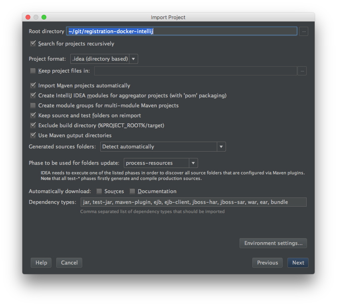Enable automatic download of Sources
Image resolution: width=337 pixels, height=306 pixels.
click(x=99, y=191)
